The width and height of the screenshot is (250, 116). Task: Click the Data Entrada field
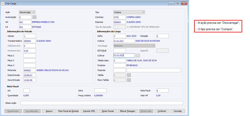click(x=30, y=75)
